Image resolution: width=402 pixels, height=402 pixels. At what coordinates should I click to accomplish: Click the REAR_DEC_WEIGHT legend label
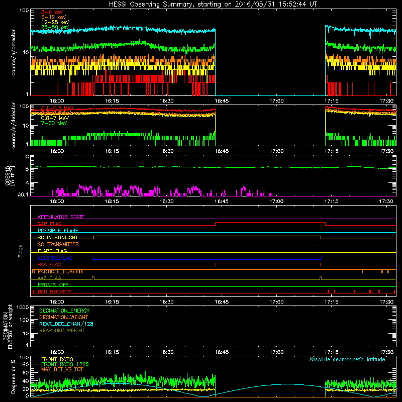[62, 331]
